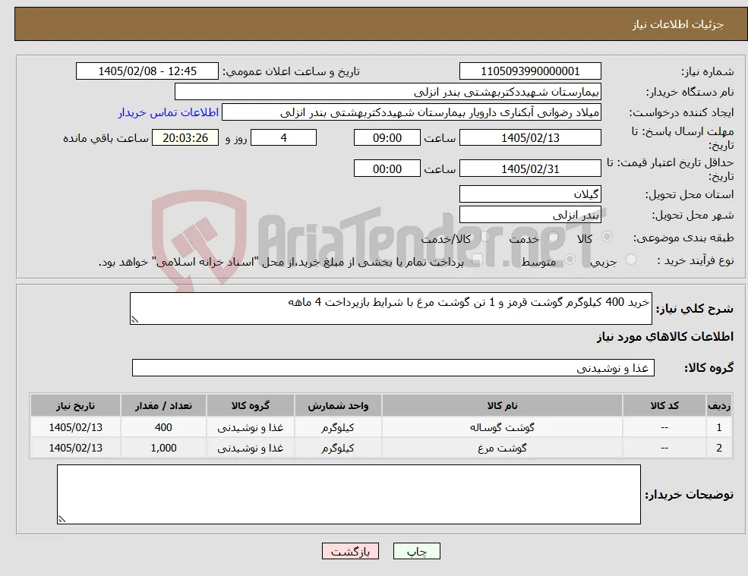This screenshot has width=748, height=576.
Task: Click the شماره نیاز field 1105093990000001
Action: click(x=530, y=71)
